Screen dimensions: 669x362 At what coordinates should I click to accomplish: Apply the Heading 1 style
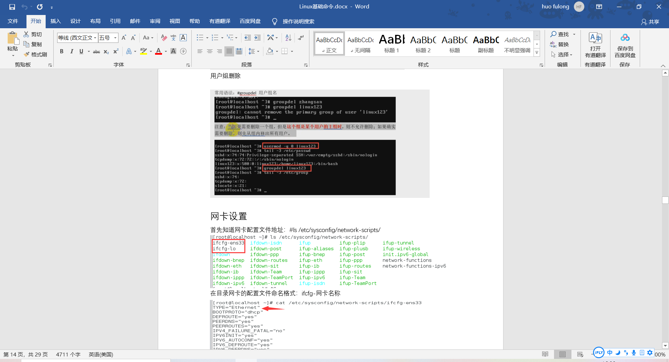tap(392, 43)
